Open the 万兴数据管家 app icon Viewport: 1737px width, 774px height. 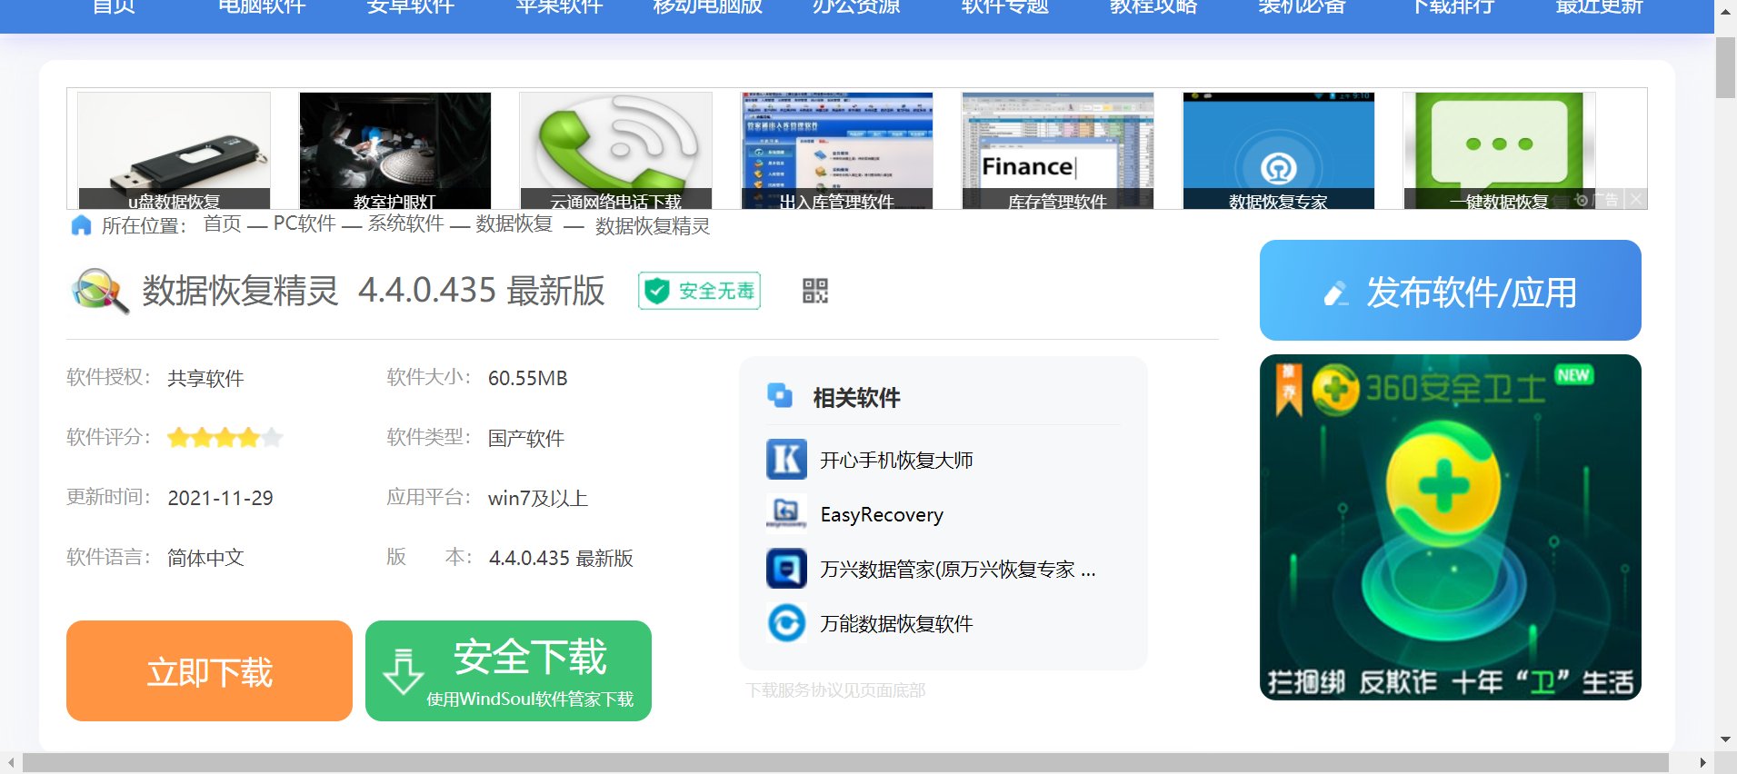786,569
